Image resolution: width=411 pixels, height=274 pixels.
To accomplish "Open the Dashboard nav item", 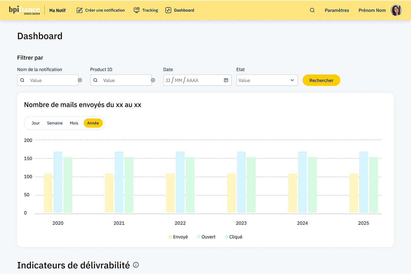I will pos(180,10).
